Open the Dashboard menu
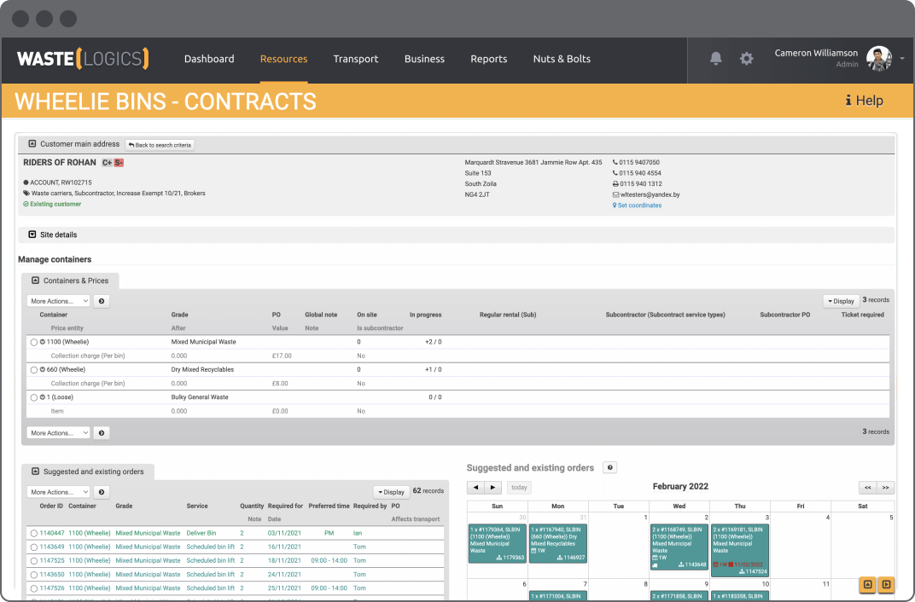The height and width of the screenshot is (602, 915). click(x=209, y=59)
